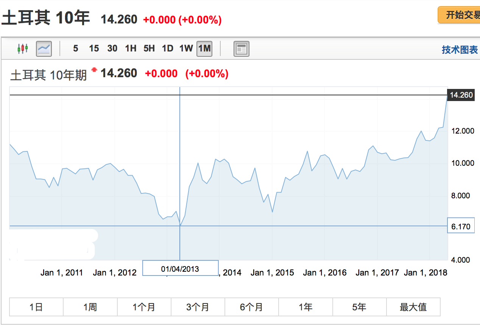Choose the 1W interval
The width and height of the screenshot is (480, 330).
pyautogui.click(x=186, y=48)
